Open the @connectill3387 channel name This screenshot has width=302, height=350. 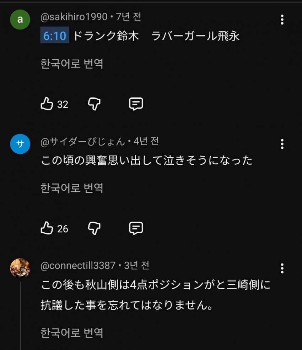click(78, 266)
